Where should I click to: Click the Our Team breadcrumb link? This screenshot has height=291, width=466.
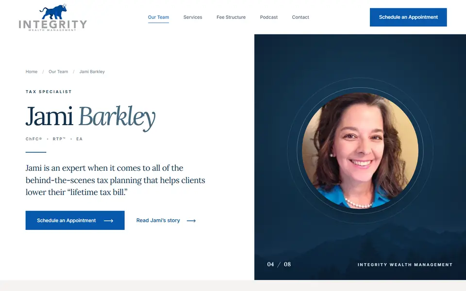(58, 72)
